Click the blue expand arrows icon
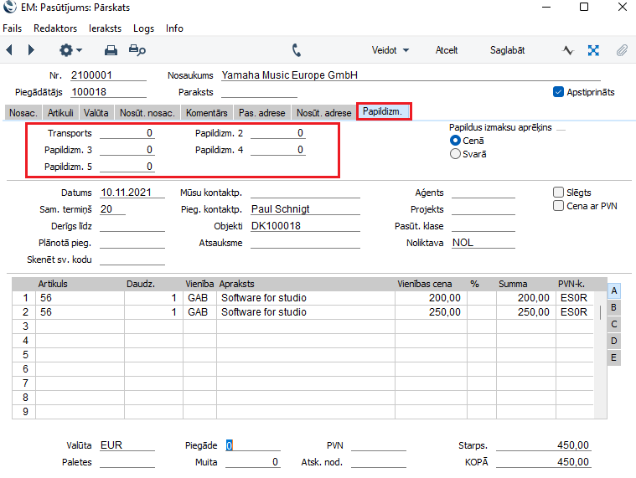The image size is (636, 478). pos(593,50)
